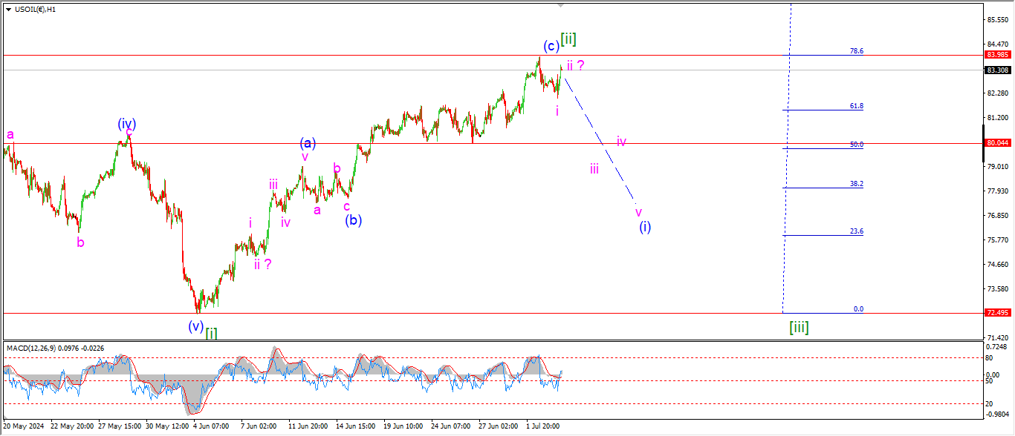Click the green [i] wave label
The height and width of the screenshot is (436, 1015).
[212, 331]
